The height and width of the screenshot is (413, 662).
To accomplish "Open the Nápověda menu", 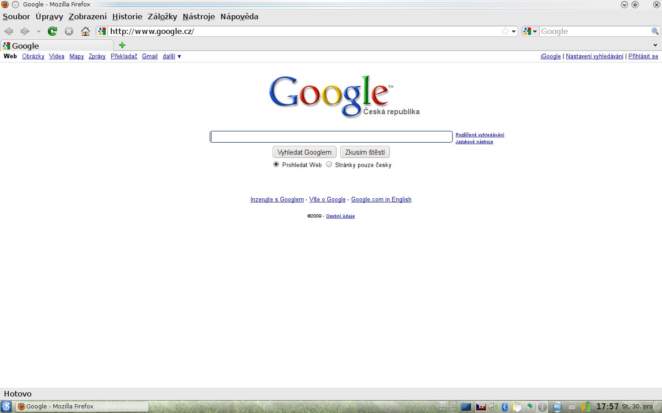I will [x=239, y=17].
